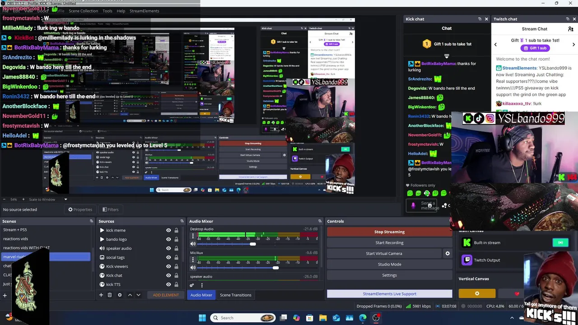The image size is (578, 325).
Task: Hide the social tags source
Action: [168, 257]
